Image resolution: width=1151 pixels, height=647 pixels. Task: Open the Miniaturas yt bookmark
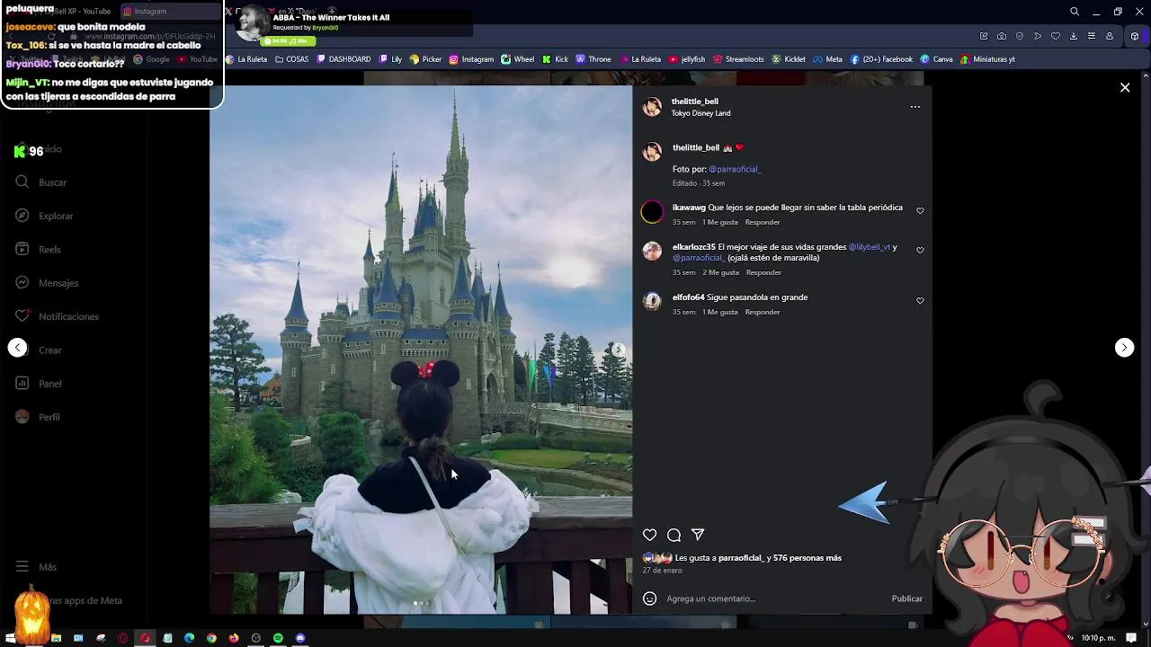coord(987,59)
